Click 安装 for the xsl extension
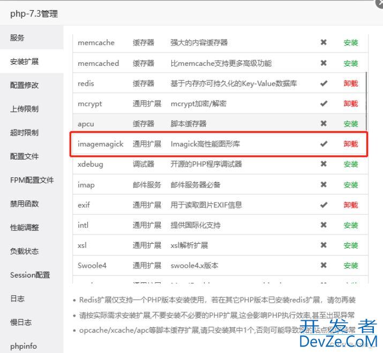This screenshot has height=353, width=383. pyautogui.click(x=351, y=245)
